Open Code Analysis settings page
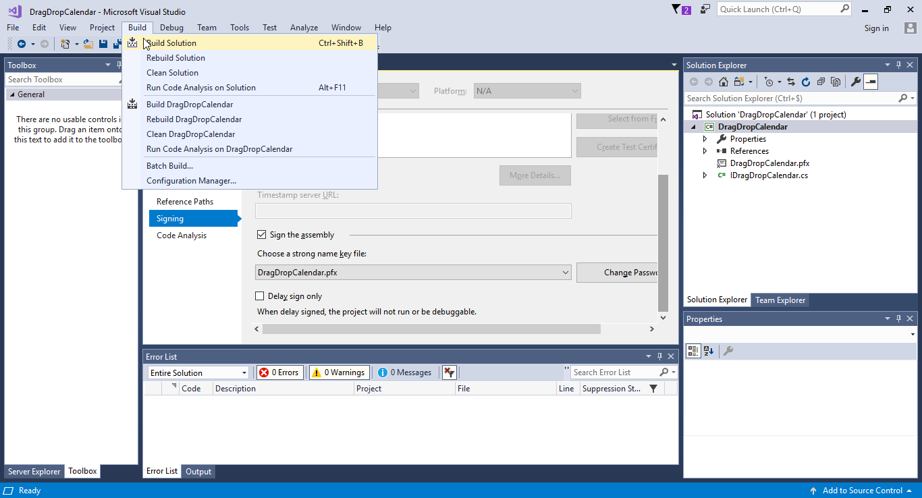Screen dimensions: 922x498 [182, 236]
